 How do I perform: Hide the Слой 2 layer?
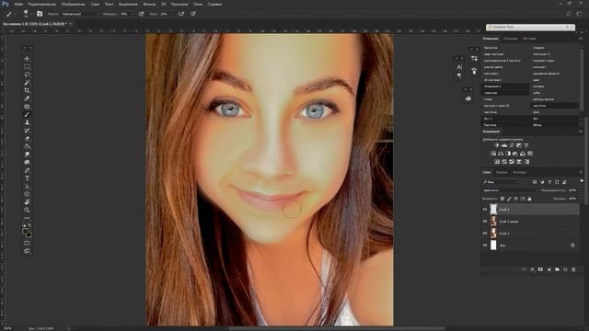pos(485,210)
